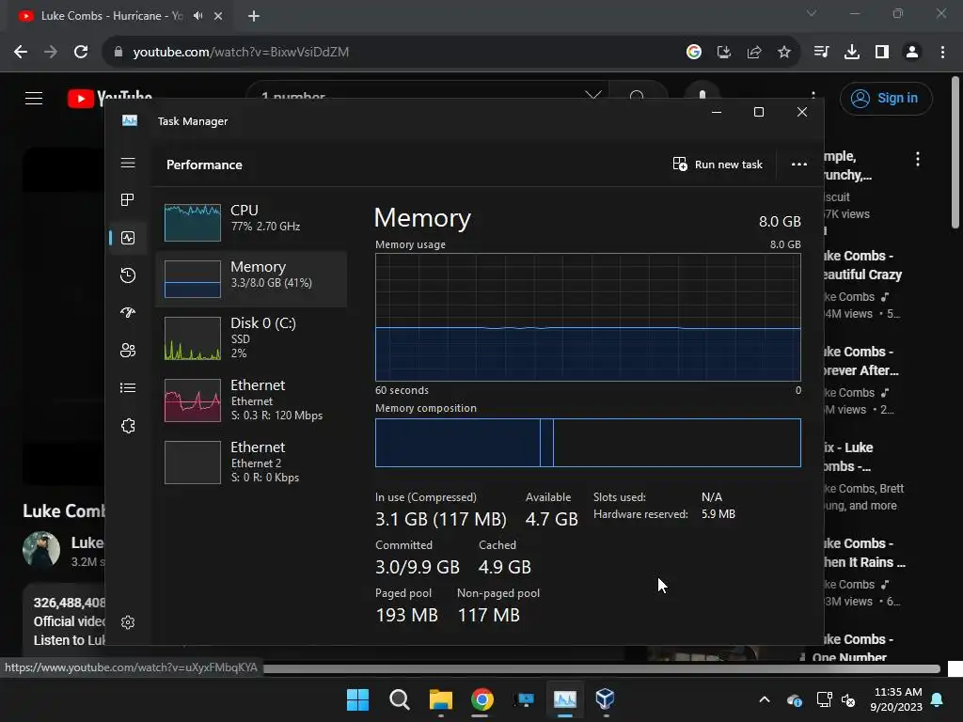The width and height of the screenshot is (963, 722).
Task: Open Processes page in Task Manager sidebar
Action: [128, 199]
